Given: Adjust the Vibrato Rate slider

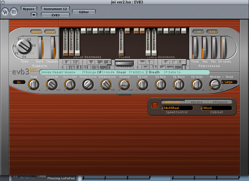Looking at the screenshot, I should click(40, 48).
